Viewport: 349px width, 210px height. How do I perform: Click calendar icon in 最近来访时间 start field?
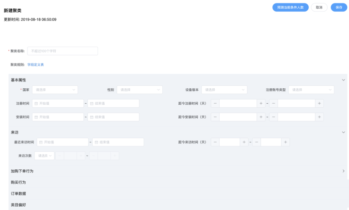[x=40, y=142]
